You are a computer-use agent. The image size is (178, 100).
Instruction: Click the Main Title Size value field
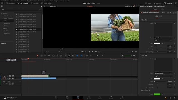[x=170, y=46]
